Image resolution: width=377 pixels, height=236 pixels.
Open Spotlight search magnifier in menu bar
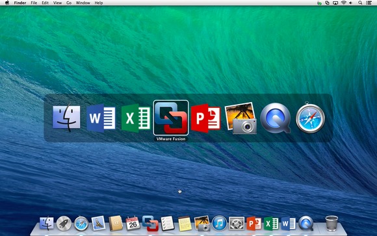coord(360,3)
